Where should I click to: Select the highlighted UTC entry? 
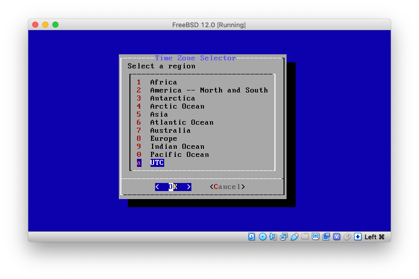157,163
